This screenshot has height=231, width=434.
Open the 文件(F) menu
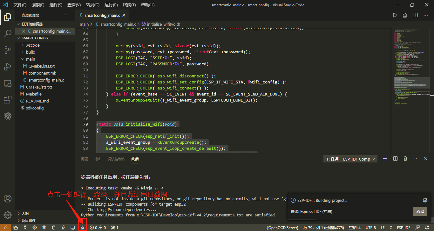(20, 5)
